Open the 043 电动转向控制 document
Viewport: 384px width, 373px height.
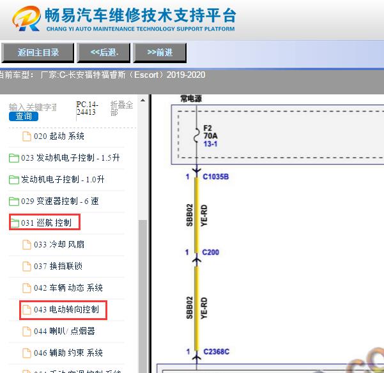click(66, 310)
